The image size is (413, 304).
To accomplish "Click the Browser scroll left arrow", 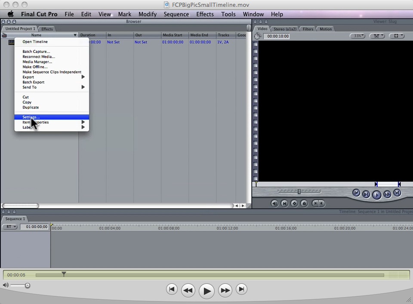I will [x=237, y=206].
